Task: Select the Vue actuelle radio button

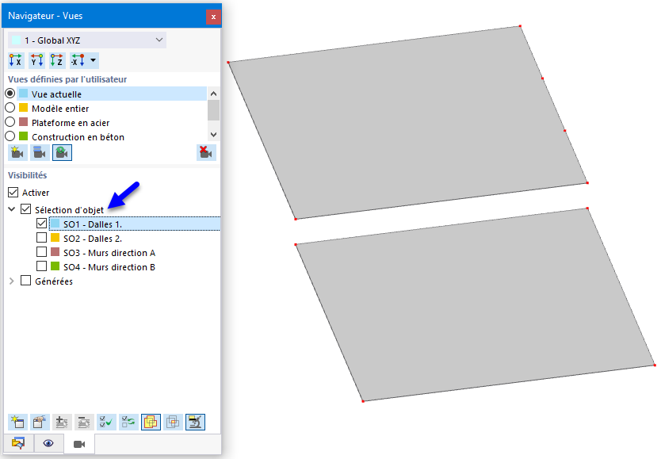Action: pyautogui.click(x=10, y=94)
